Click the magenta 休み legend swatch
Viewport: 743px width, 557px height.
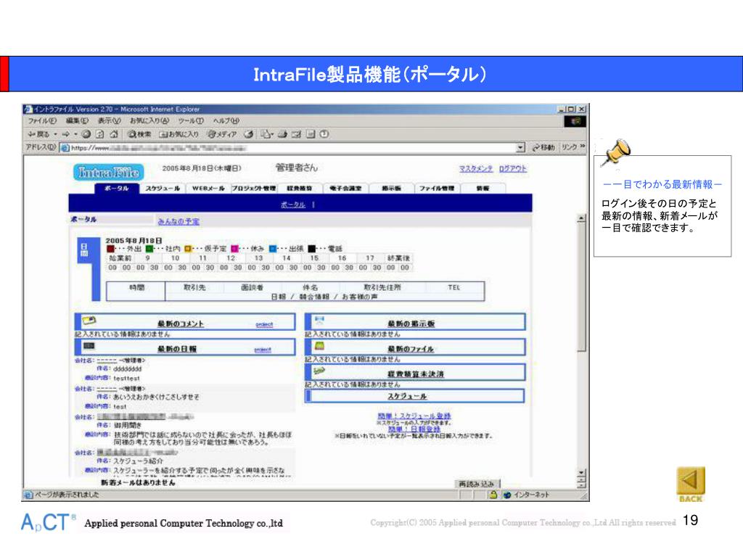click(234, 249)
